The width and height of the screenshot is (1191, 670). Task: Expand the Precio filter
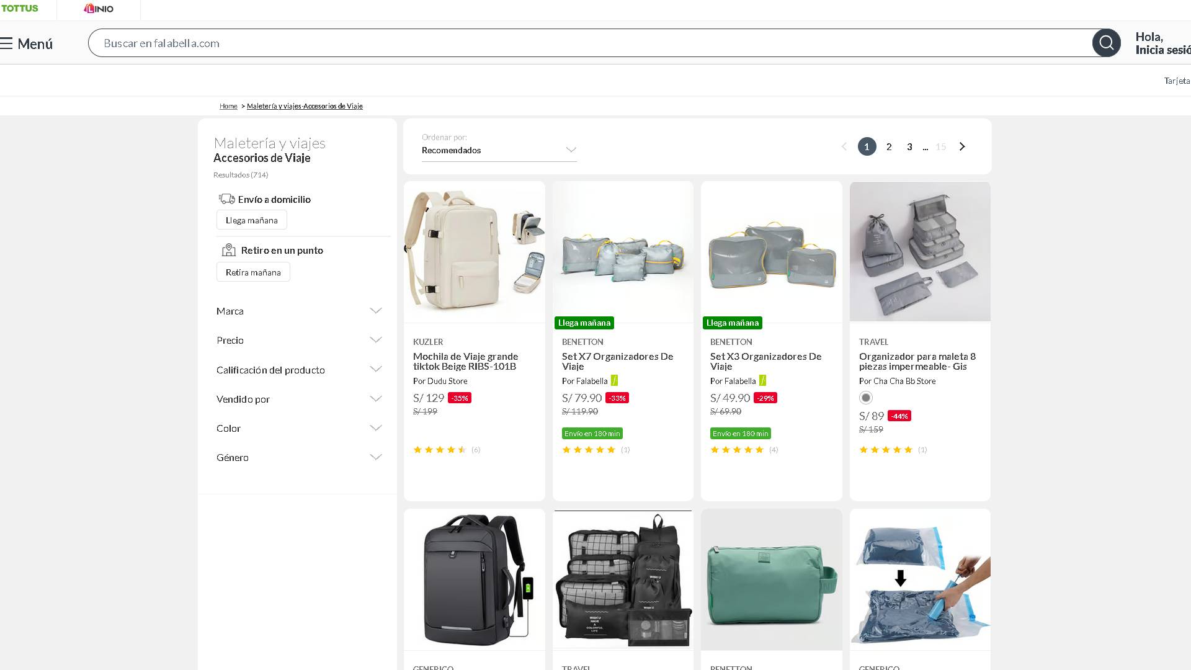(x=299, y=340)
